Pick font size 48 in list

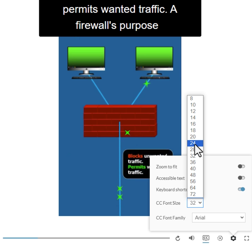193,175
